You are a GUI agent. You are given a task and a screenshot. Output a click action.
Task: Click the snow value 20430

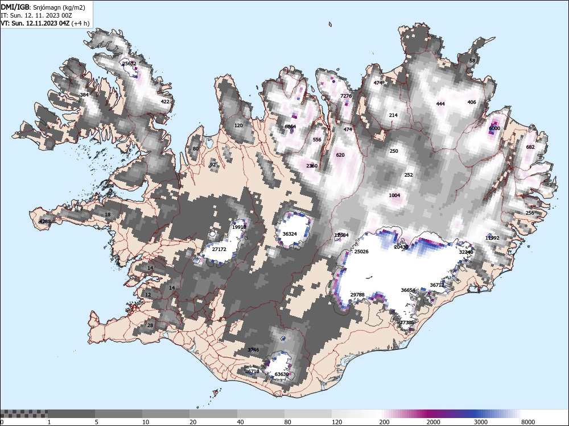pos(401,247)
